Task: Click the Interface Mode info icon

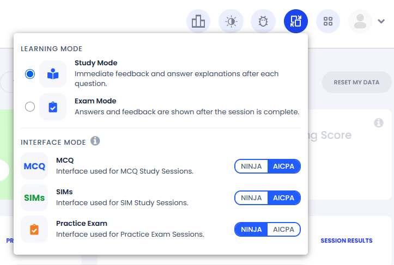Action: pos(95,141)
